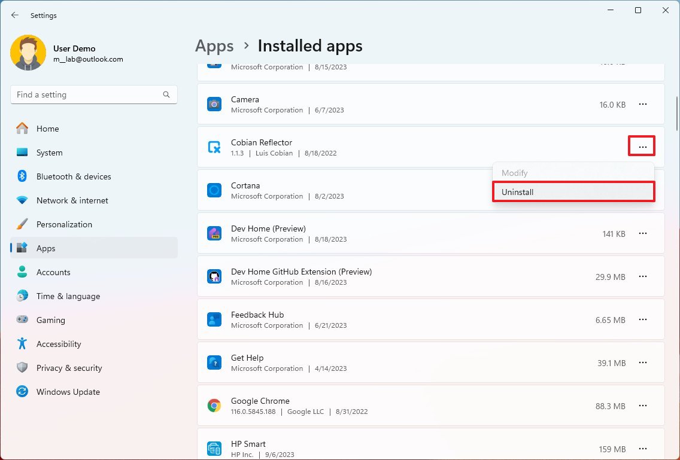This screenshot has width=680, height=460.
Task: Click the Google Chrome app icon
Action: click(x=214, y=406)
